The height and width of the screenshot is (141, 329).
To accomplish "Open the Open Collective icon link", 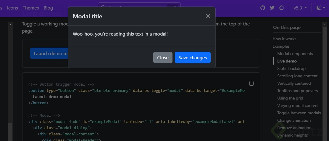I will click(x=282, y=8).
